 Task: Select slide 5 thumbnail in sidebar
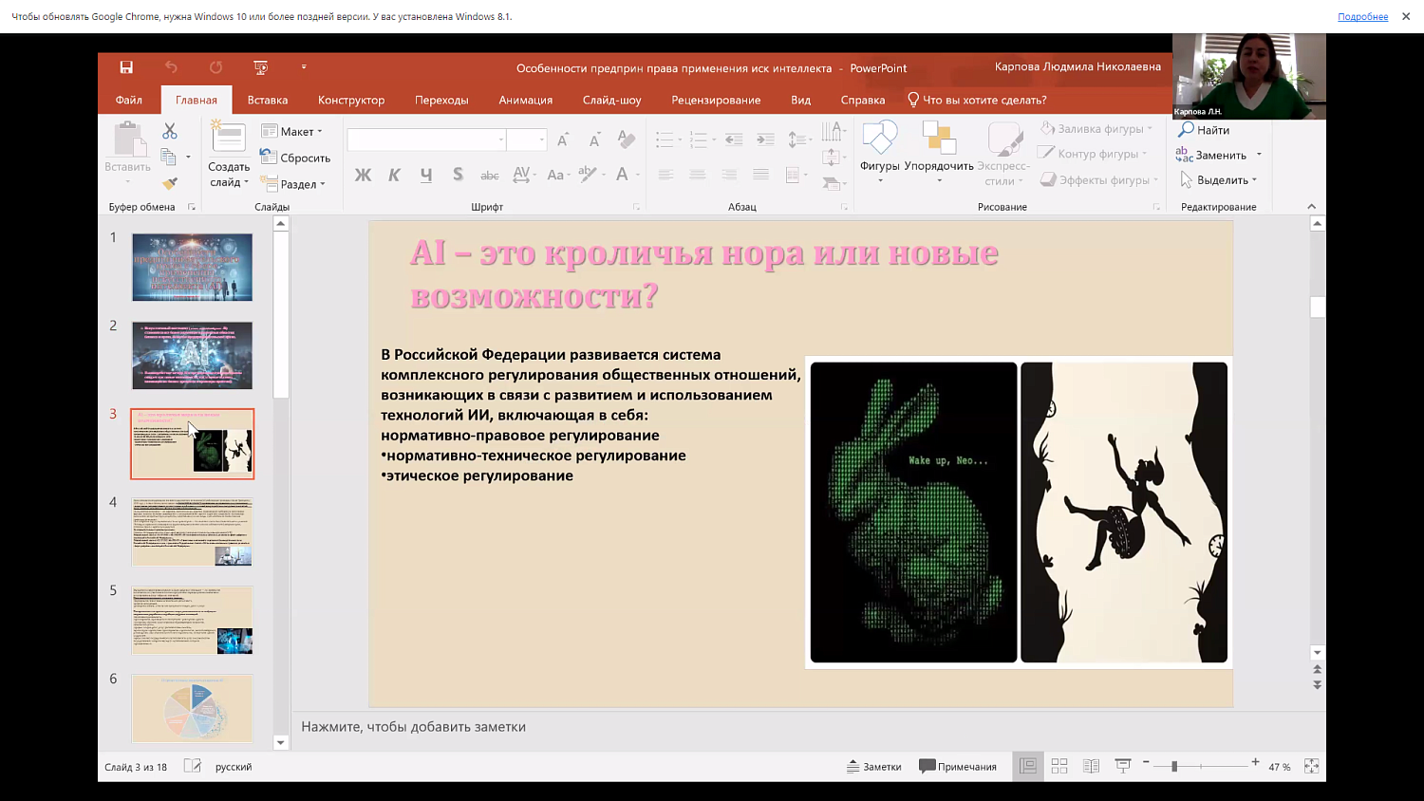coord(192,620)
